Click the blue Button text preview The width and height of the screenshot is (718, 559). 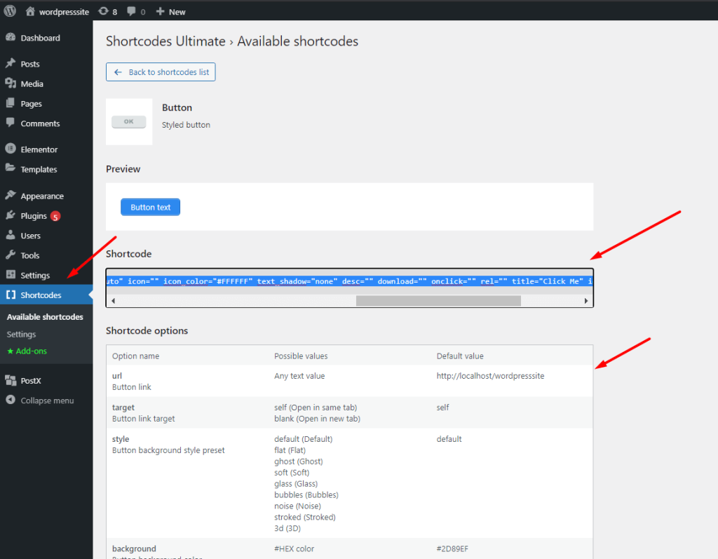click(150, 208)
